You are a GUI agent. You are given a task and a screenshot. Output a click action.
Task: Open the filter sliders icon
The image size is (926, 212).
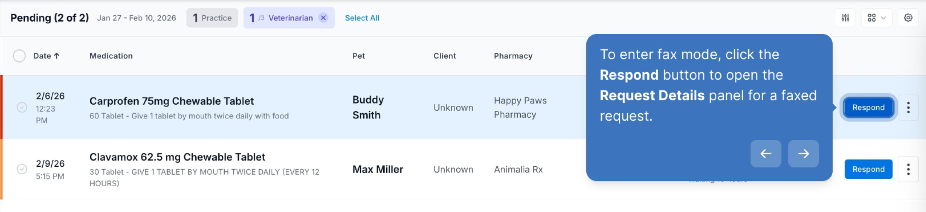coord(845,18)
